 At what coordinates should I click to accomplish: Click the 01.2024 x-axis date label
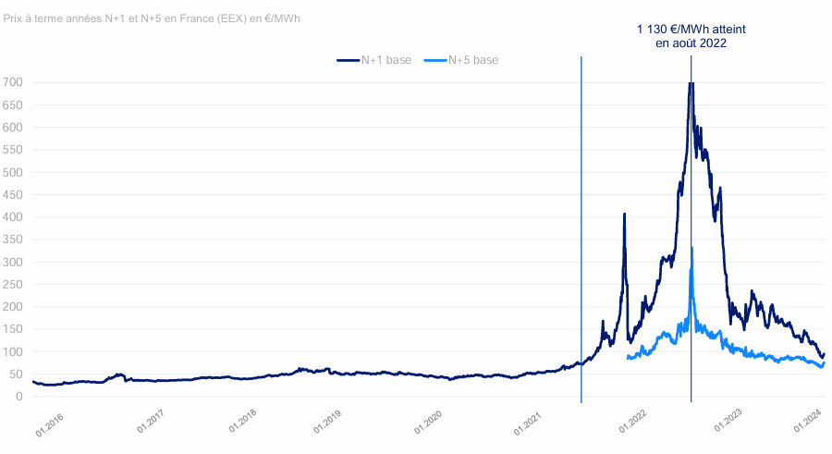(x=810, y=422)
